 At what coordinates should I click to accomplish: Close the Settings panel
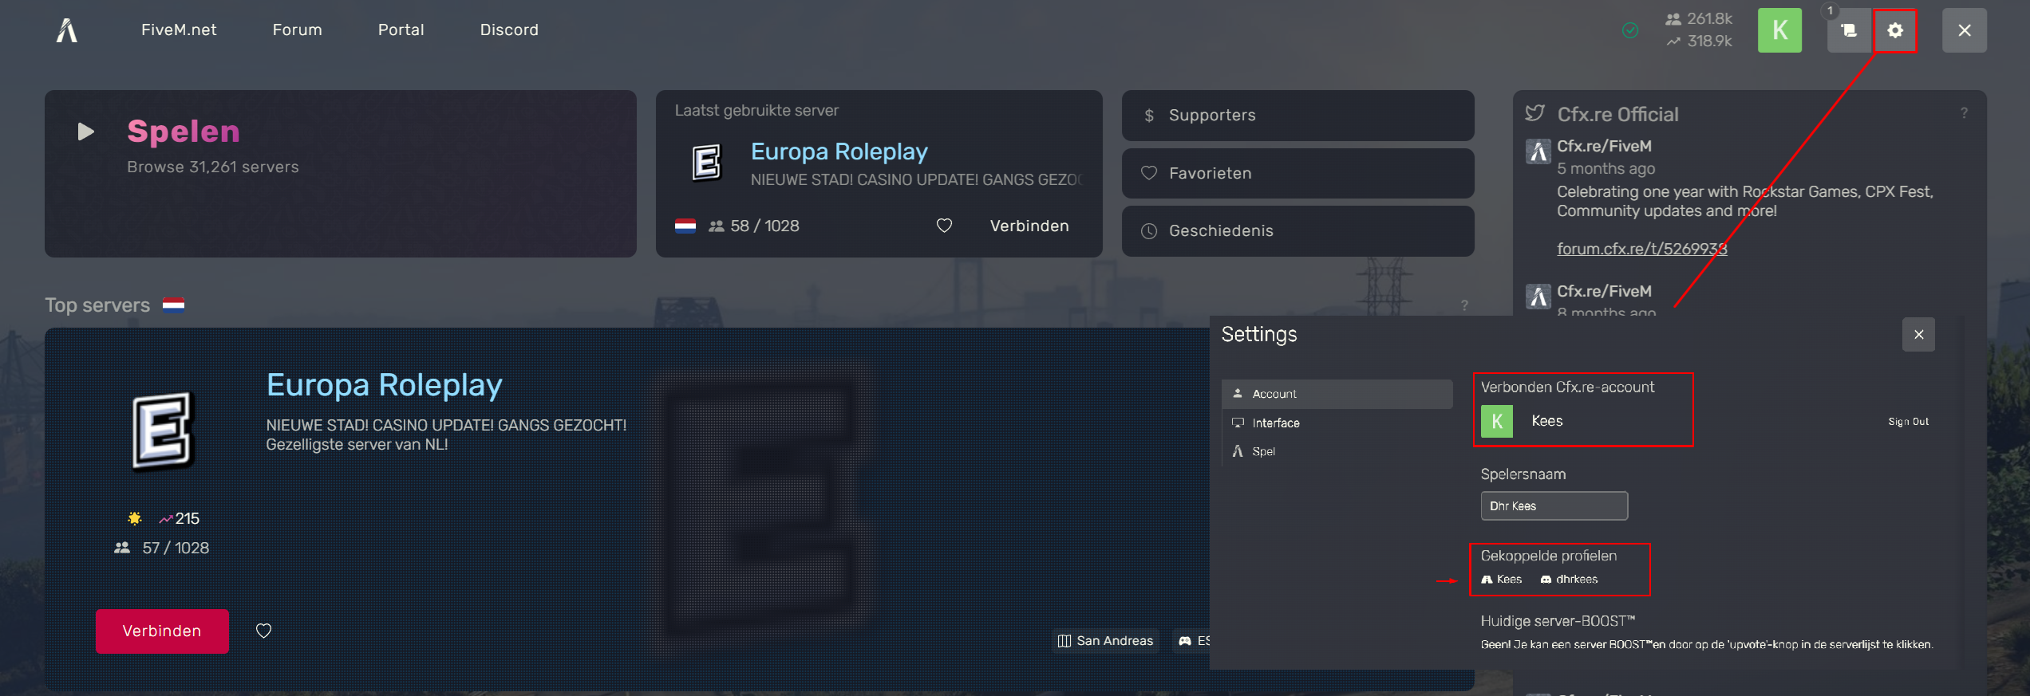tap(1918, 335)
